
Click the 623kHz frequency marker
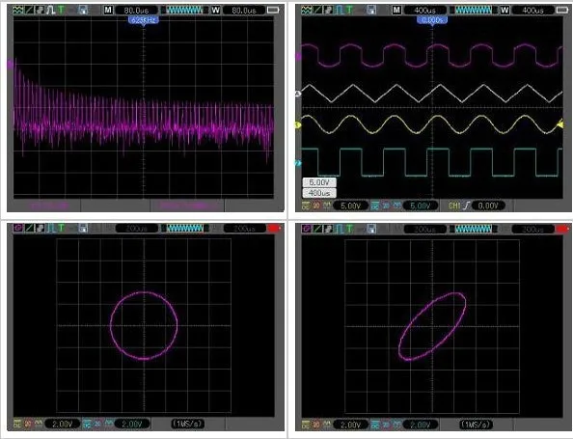tap(144, 20)
